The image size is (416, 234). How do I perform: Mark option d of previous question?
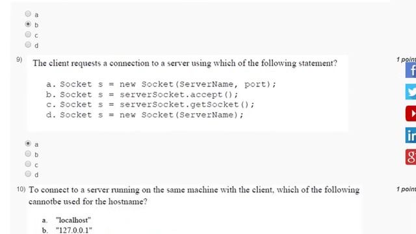[28, 45]
